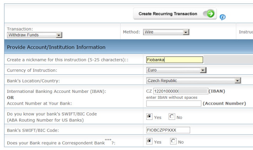Click the SWIFT/BIC code field FIOBCZPPXXX
Image resolution: width=253 pixels, height=150 pixels.
168,130
